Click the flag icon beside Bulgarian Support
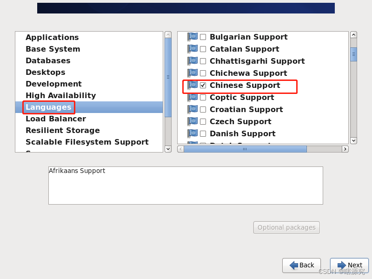This screenshot has height=279, width=372. [x=192, y=37]
